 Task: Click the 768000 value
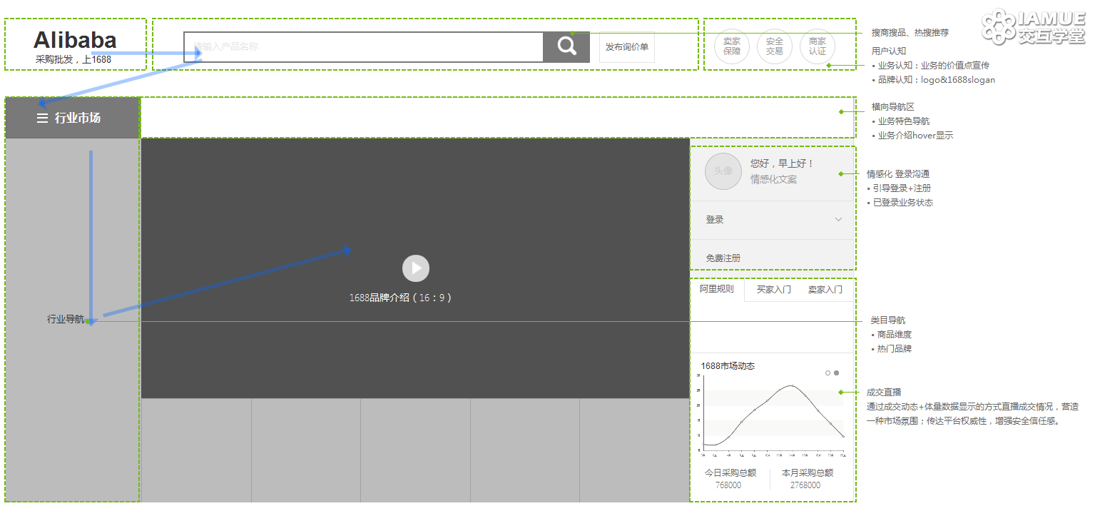click(728, 485)
